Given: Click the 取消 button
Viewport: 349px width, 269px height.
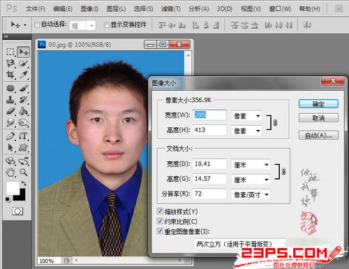Looking at the screenshot, I should [x=318, y=118].
